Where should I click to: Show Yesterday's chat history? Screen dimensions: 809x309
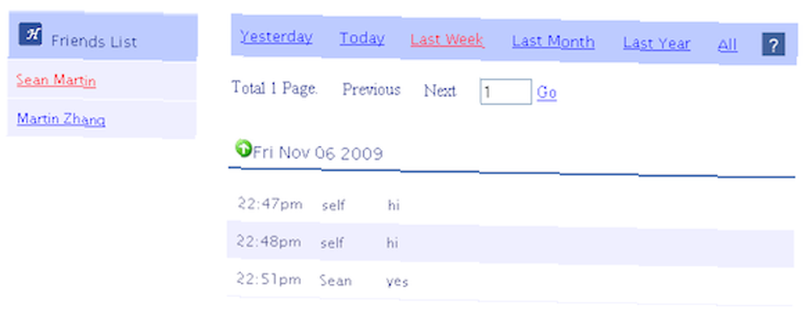pyautogui.click(x=276, y=36)
